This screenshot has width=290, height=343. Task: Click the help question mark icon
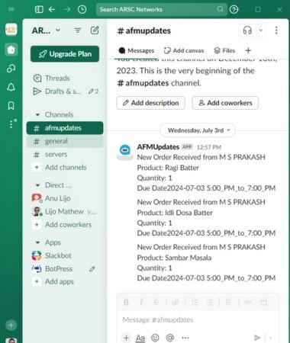tap(234, 10)
